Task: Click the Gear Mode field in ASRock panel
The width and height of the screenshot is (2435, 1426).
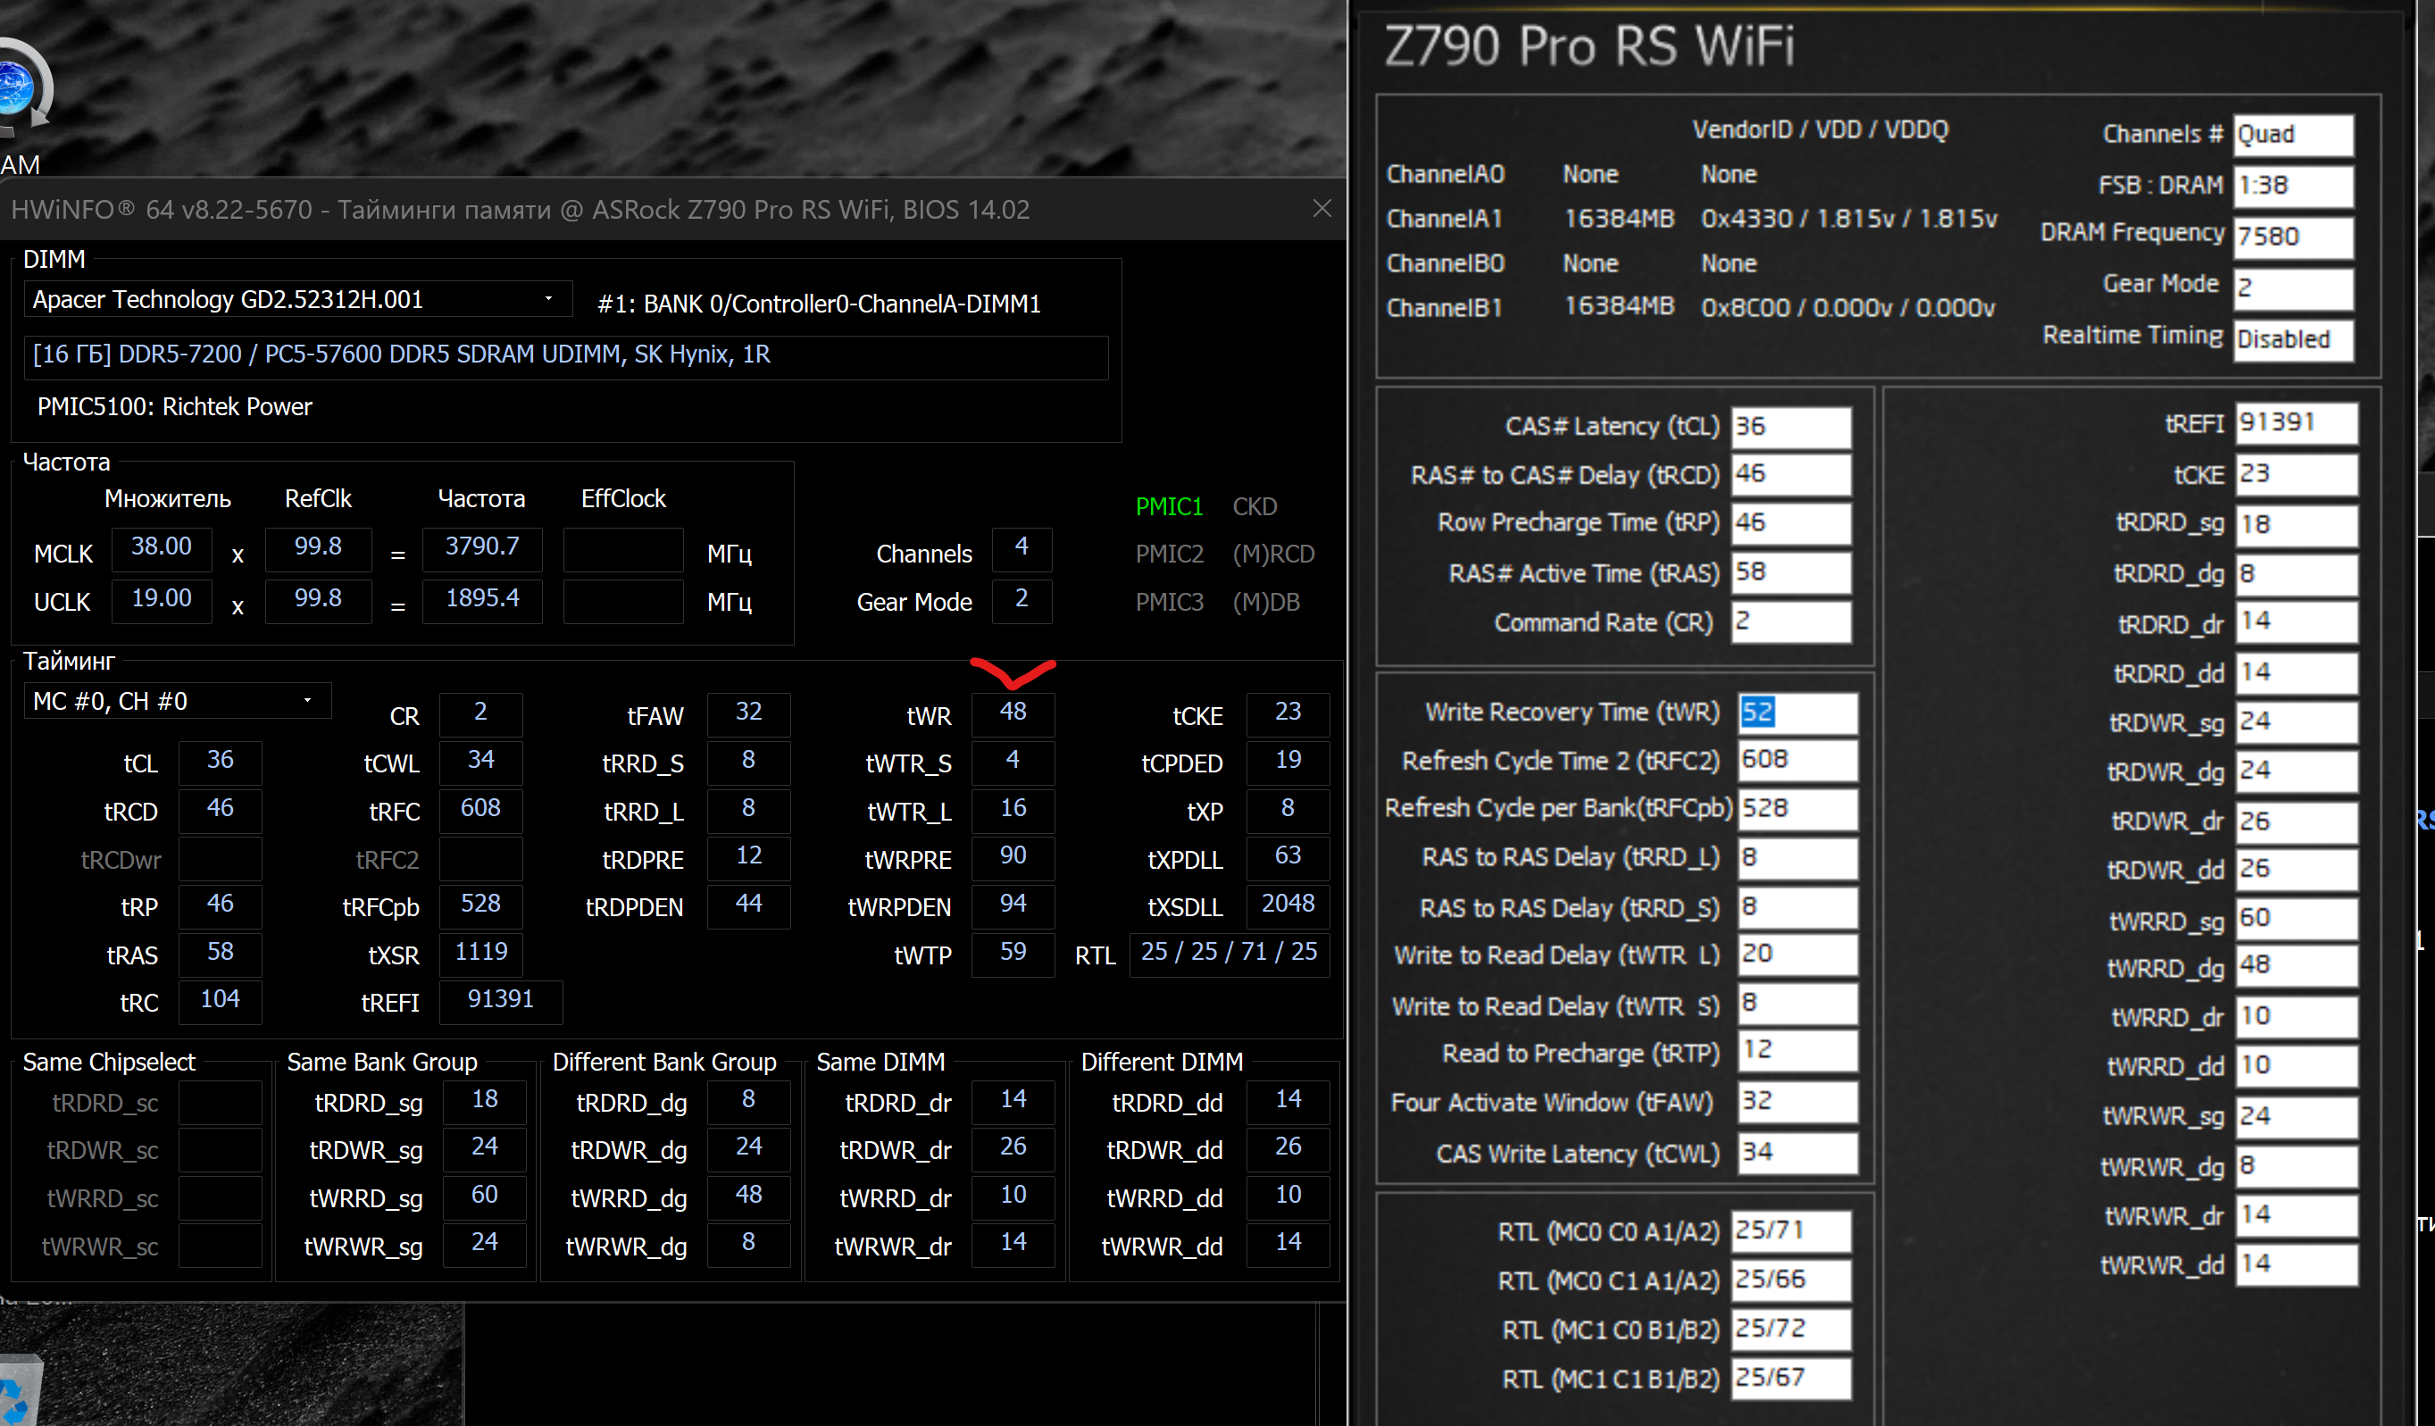Action: click(x=2293, y=287)
